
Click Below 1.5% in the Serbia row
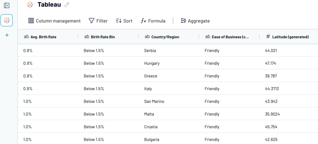click(94, 51)
